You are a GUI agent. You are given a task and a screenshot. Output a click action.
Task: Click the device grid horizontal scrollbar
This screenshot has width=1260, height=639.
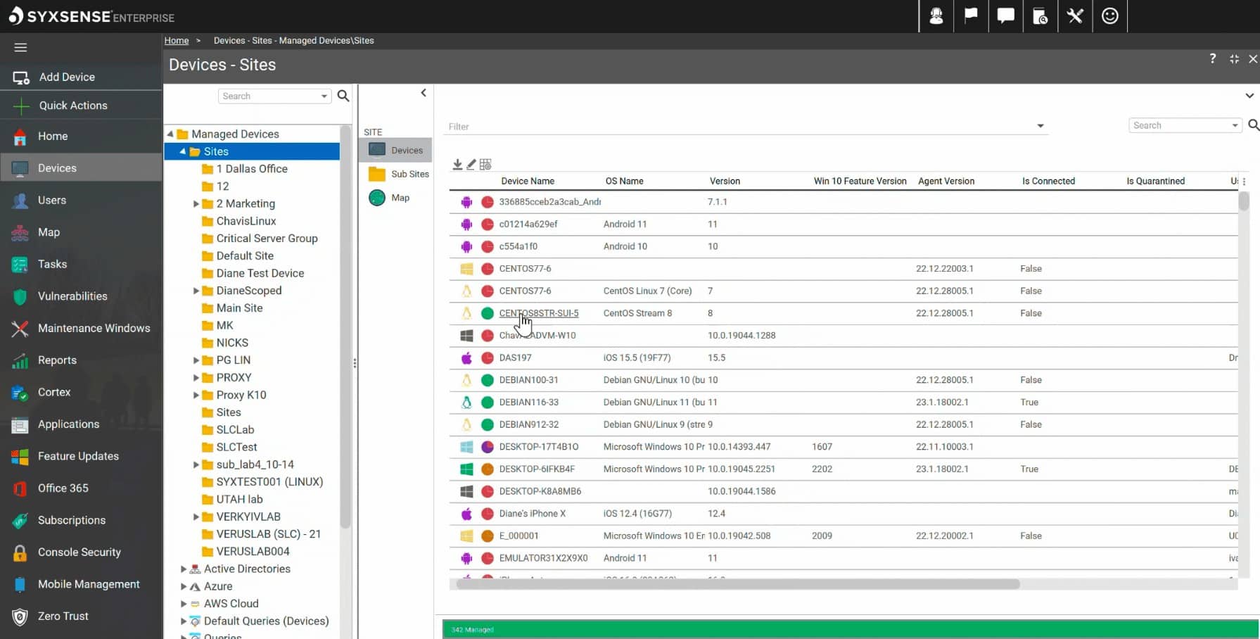[x=738, y=584]
